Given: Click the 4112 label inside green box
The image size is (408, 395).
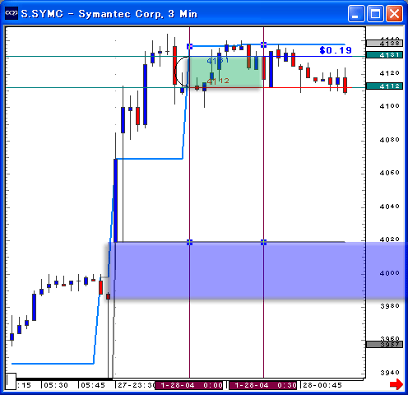Looking at the screenshot, I should (x=218, y=81).
